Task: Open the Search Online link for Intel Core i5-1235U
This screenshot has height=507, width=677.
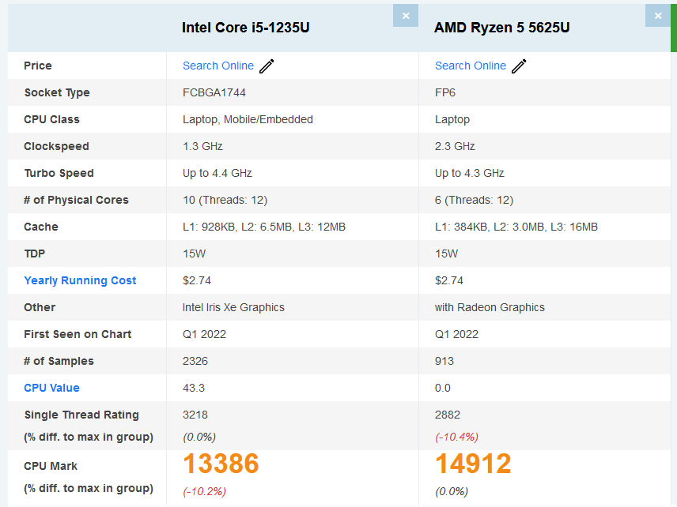Action: [x=218, y=66]
